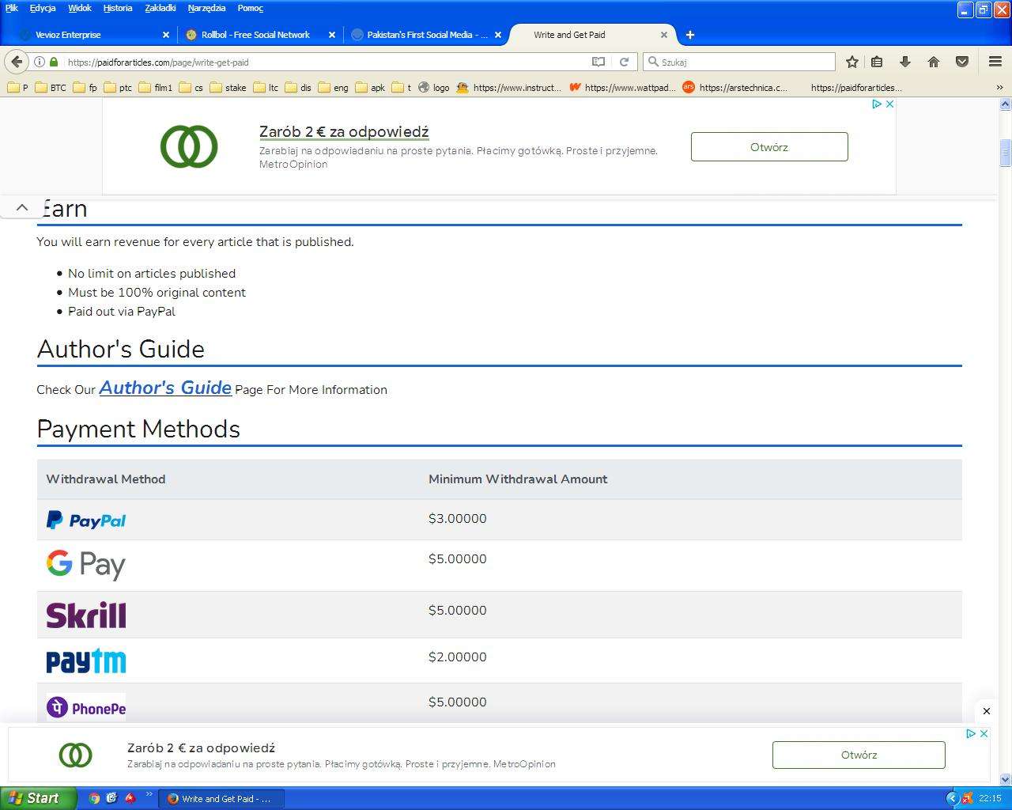Open the ltc bookmarks folder
Screen dimensions: 1012x810
(266, 88)
